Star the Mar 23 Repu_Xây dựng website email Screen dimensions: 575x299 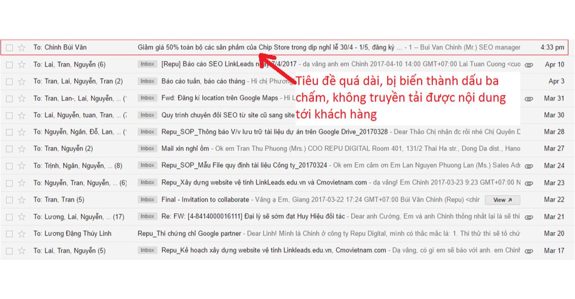[22, 182]
